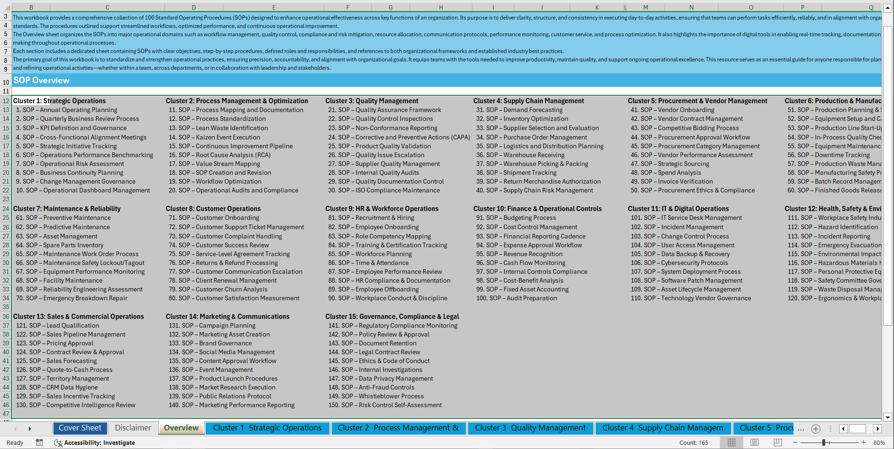Zoom out using the minus icon
Image resolution: width=894 pixels, height=449 pixels.
click(x=795, y=442)
